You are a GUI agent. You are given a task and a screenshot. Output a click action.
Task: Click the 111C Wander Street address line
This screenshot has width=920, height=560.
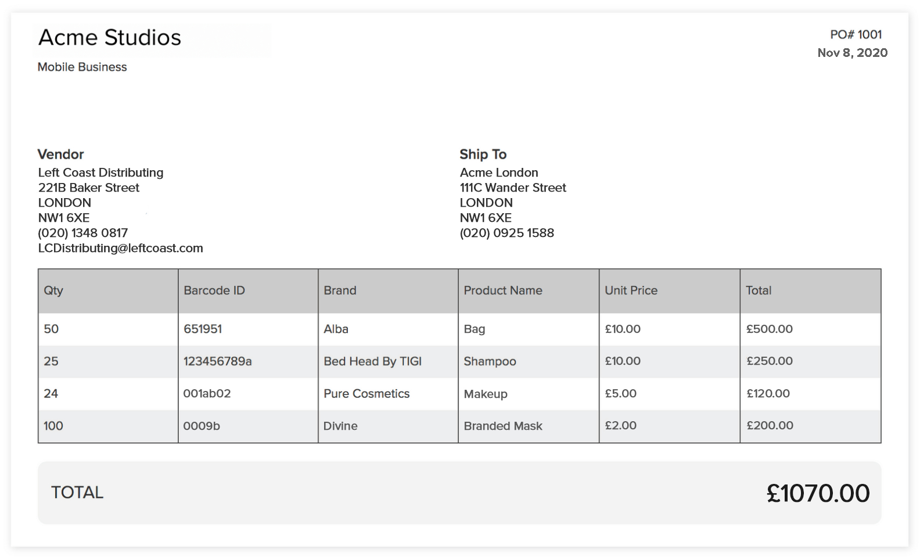[513, 188]
